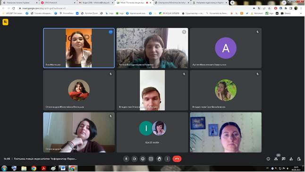Select the woman's video tile bottom right

226,132
